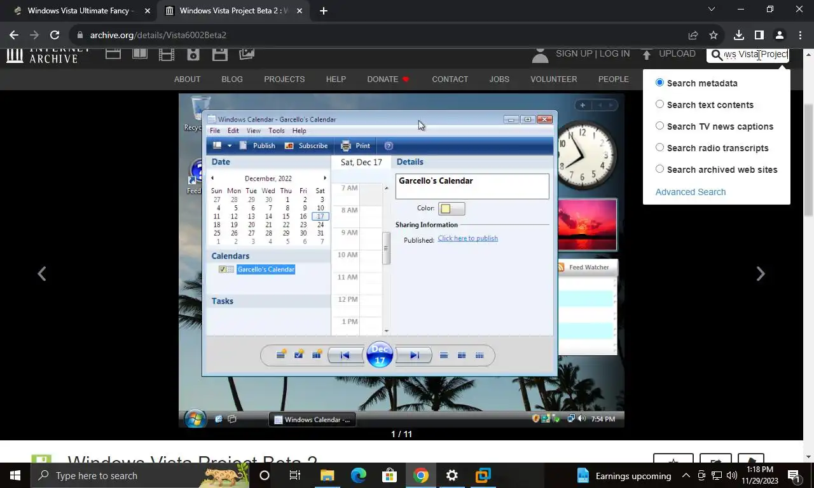
Task: Open Microsoft Store from the taskbar
Action: pyautogui.click(x=389, y=475)
